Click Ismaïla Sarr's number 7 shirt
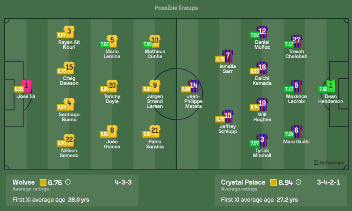Image resolution: width=352 pixels, height=211 pixels. tap(228, 56)
